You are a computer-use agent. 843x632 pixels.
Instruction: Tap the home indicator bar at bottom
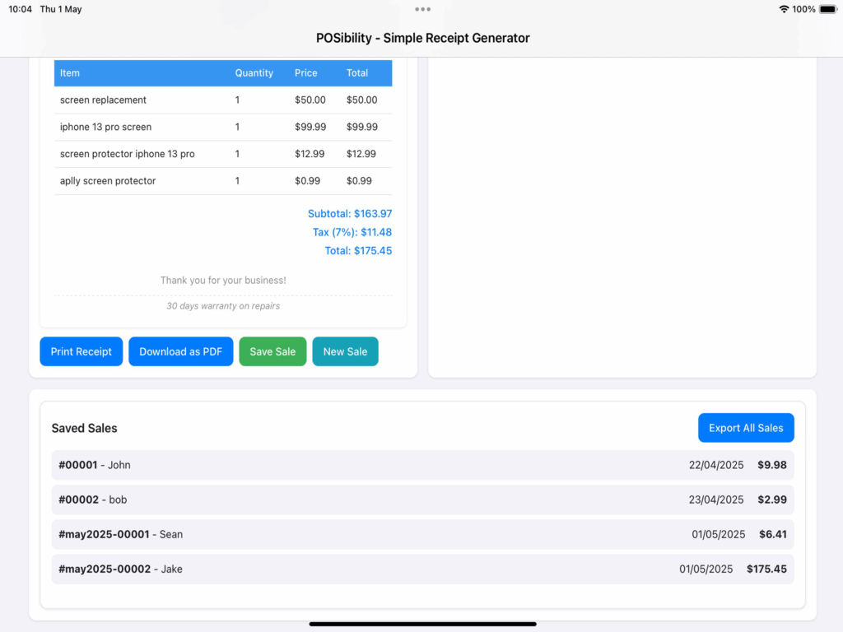point(422,624)
